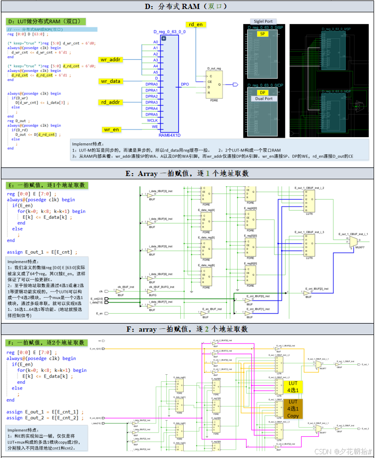Screen dimensions: 375x458
Task: Click the clk input port in section E
Action: click(107, 291)
